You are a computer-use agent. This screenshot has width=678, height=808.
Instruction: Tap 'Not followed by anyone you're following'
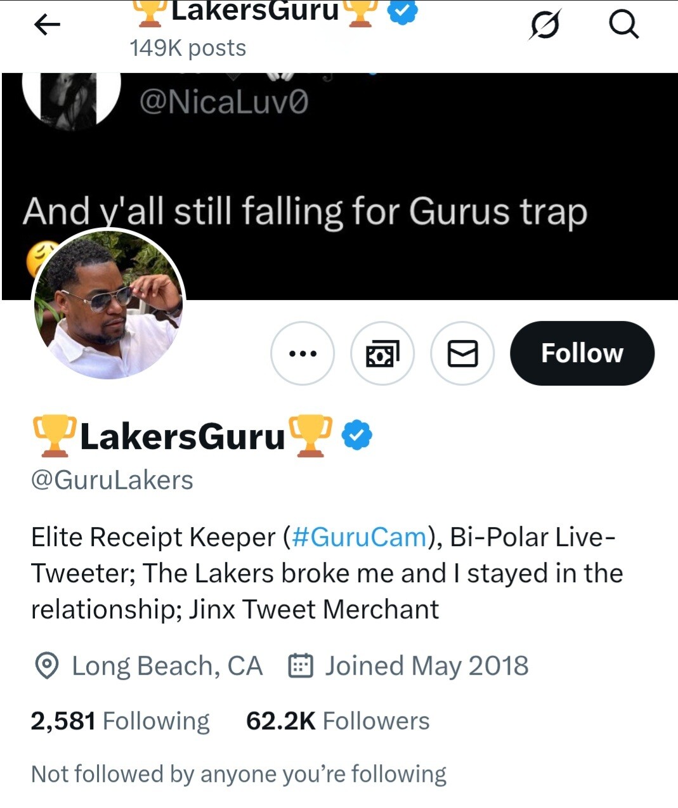click(x=238, y=774)
